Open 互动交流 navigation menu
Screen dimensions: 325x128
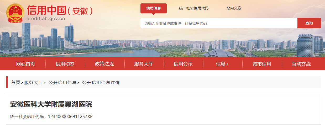(x=301, y=64)
